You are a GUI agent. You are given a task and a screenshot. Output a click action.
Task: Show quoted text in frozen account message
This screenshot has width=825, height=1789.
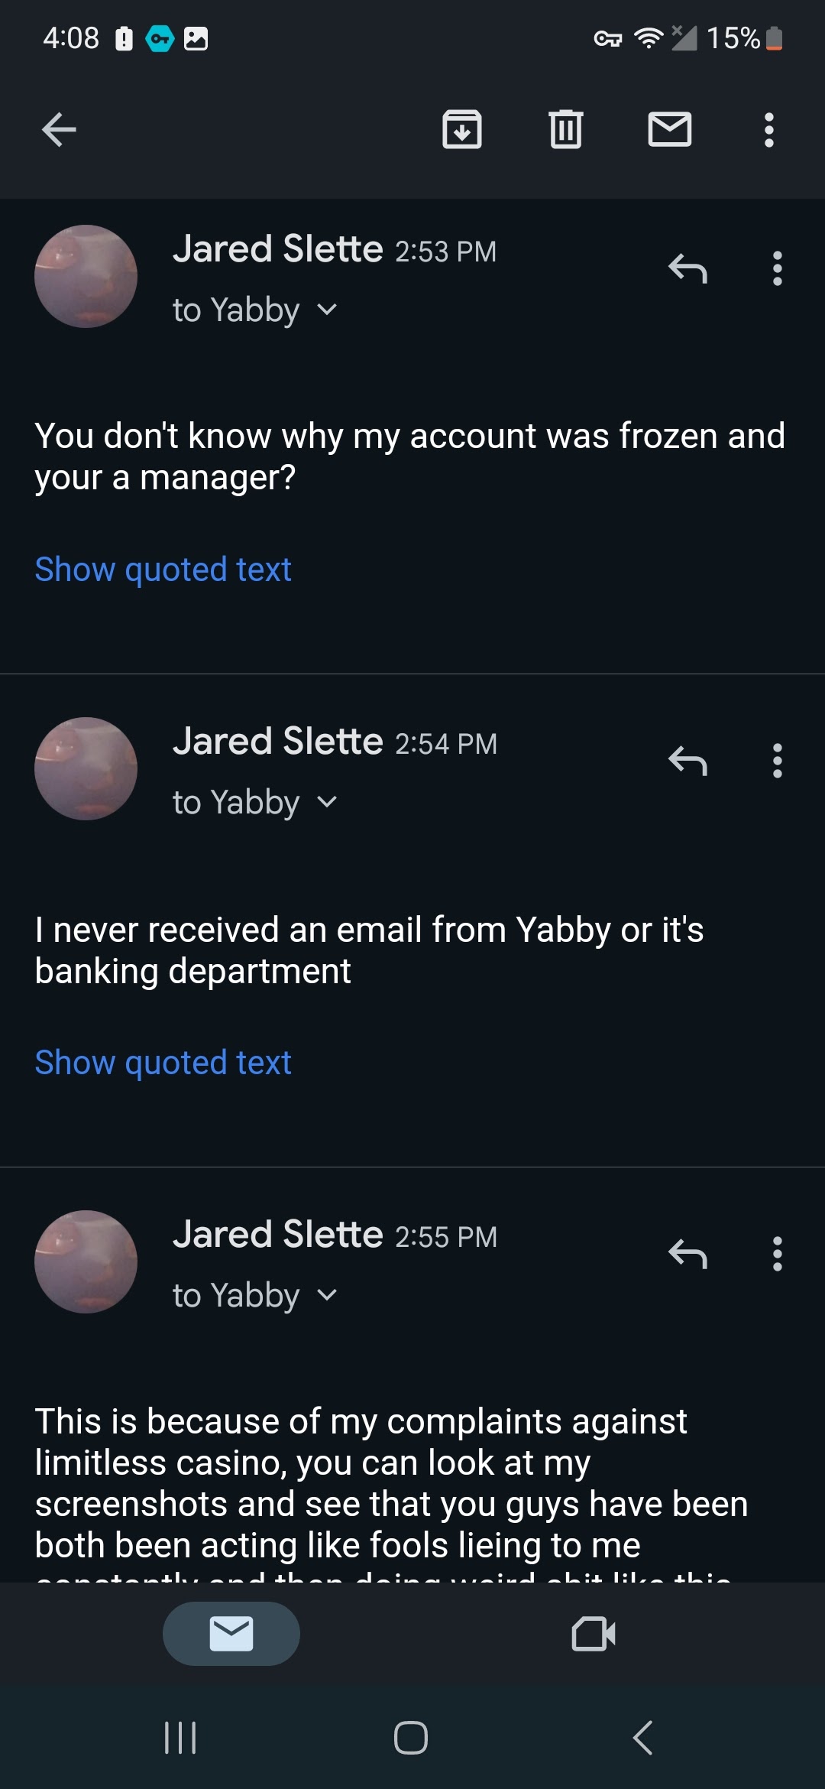[x=163, y=570]
